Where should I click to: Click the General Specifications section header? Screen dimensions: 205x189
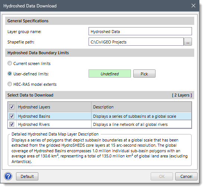(x=100, y=21)
